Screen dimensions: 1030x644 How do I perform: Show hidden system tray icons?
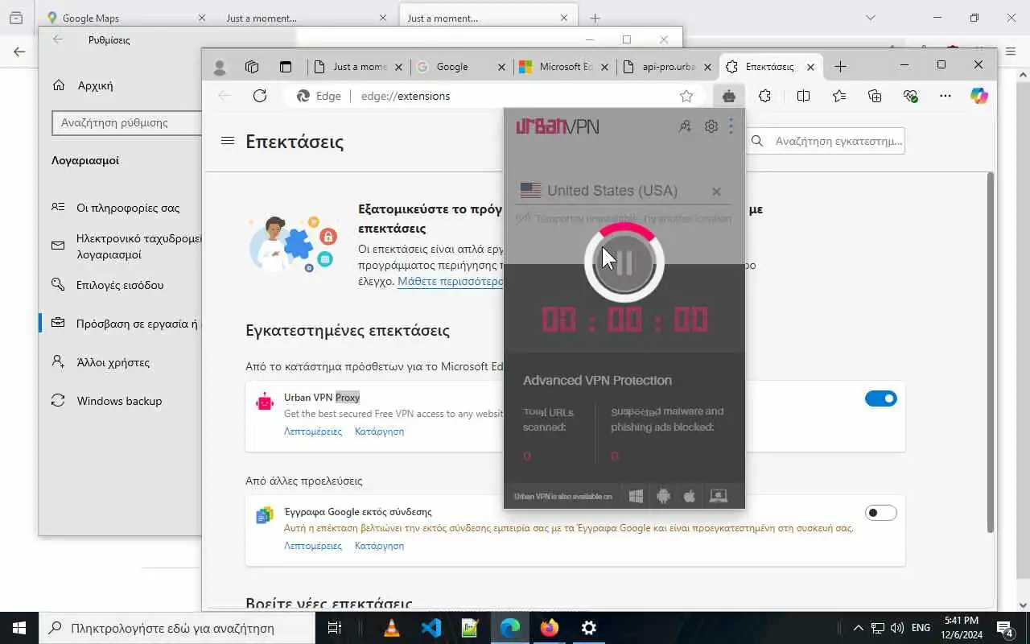[858, 628]
